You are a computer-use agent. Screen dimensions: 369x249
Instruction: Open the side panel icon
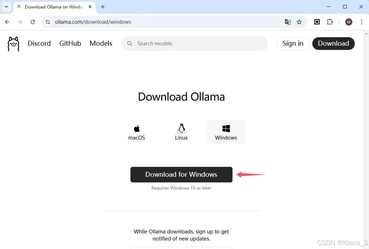tap(317, 22)
